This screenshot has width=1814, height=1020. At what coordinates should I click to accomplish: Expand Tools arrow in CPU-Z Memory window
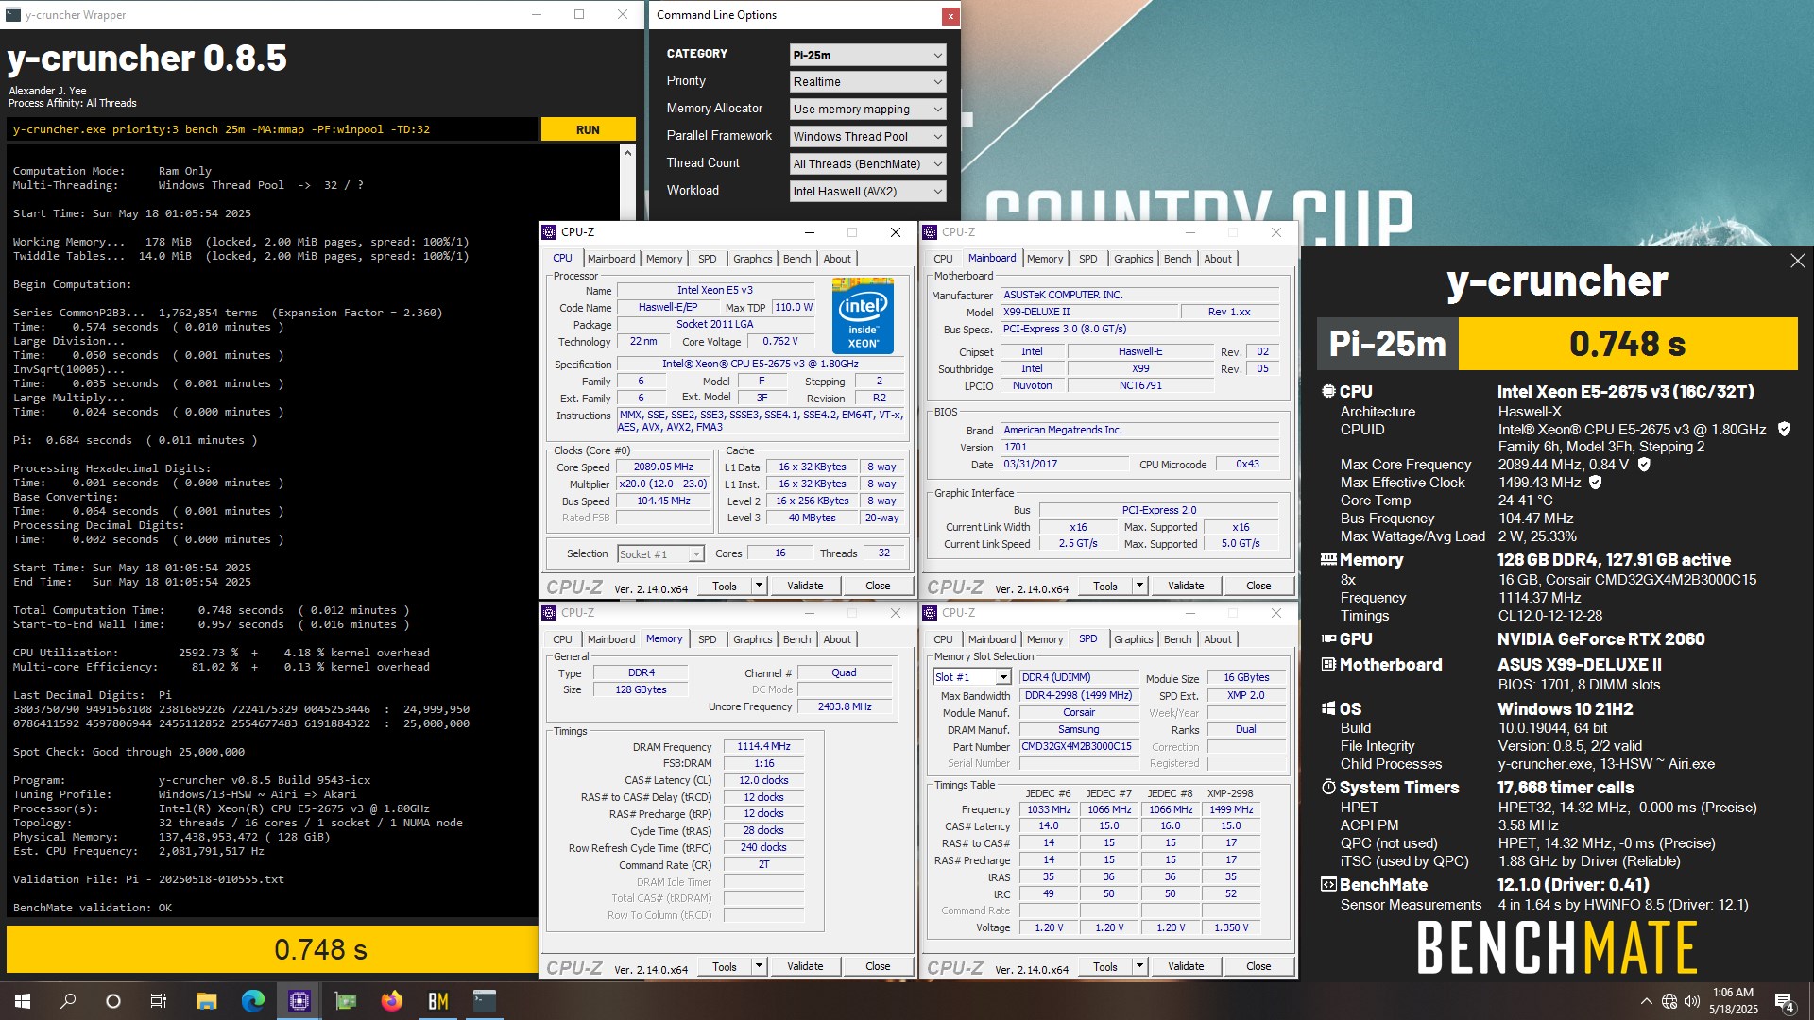(x=759, y=966)
